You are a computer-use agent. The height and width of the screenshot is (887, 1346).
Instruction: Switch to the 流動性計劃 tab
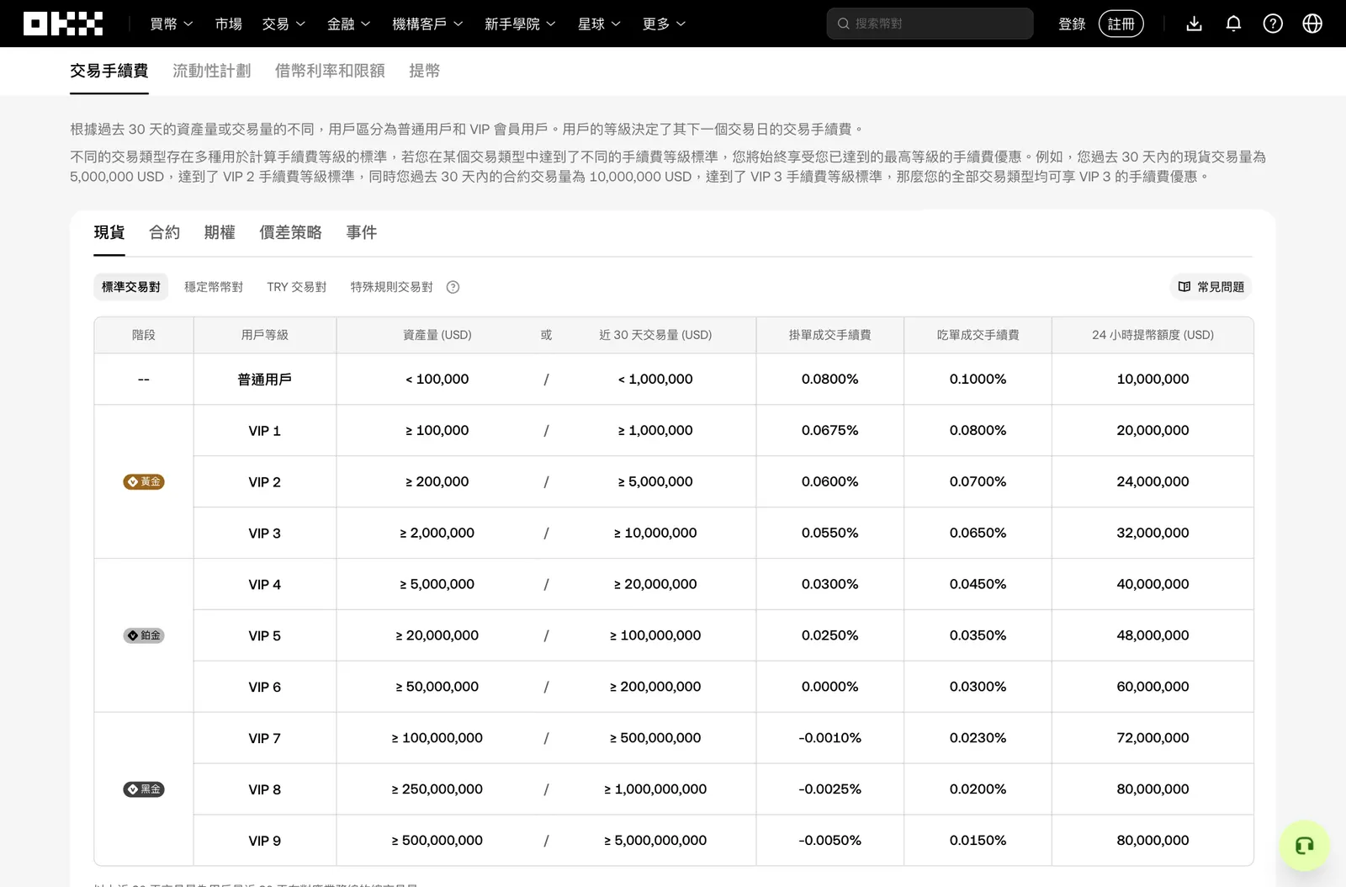click(212, 71)
